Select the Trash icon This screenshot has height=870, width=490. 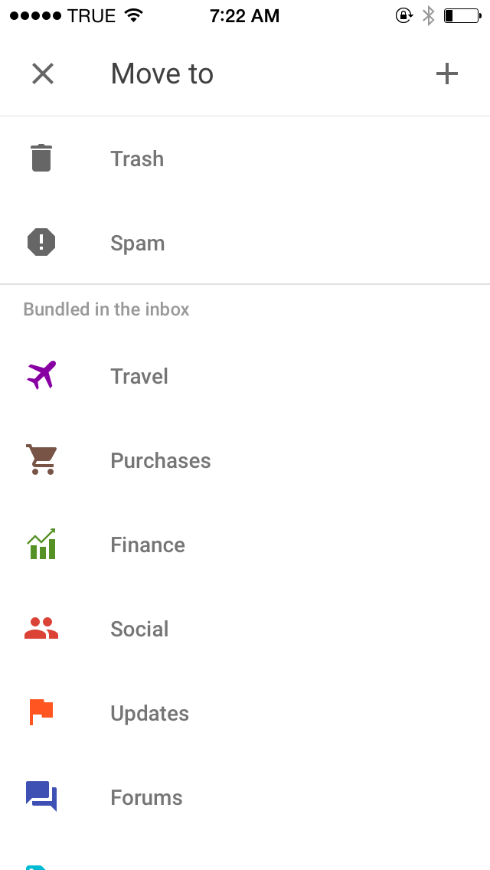tap(41, 158)
